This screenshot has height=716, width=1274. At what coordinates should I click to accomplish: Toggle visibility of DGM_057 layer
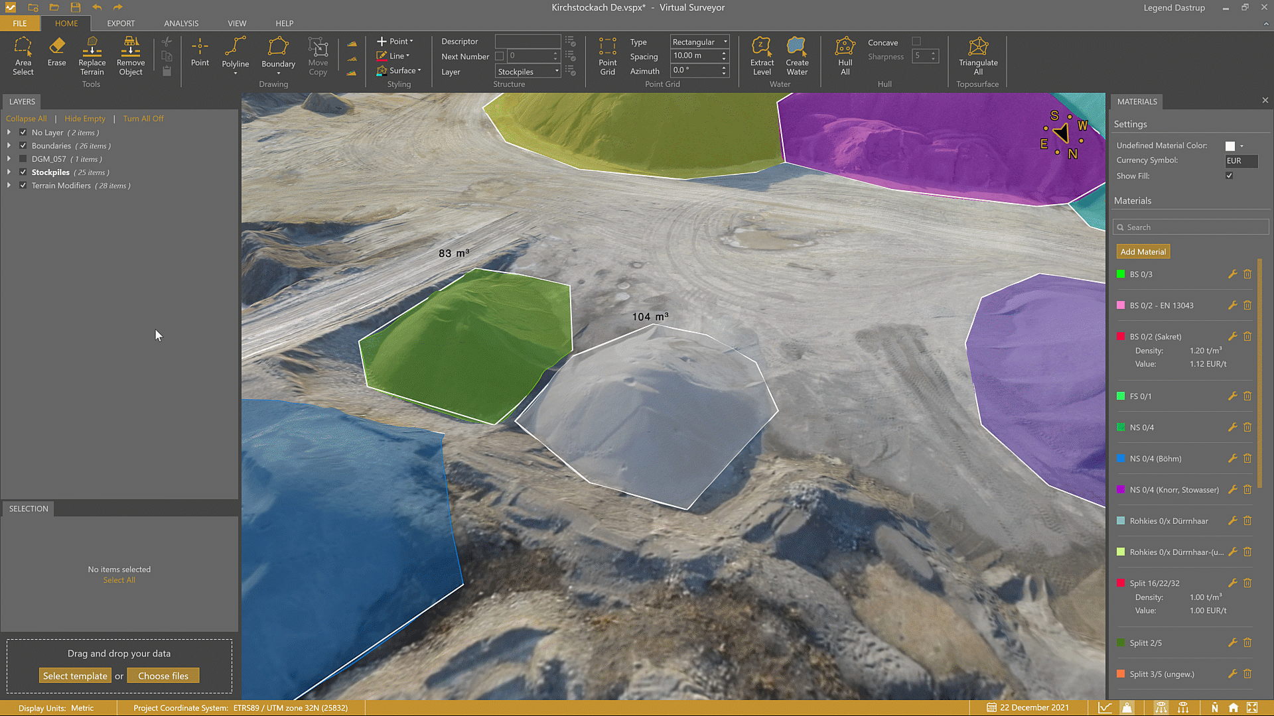[x=23, y=159]
